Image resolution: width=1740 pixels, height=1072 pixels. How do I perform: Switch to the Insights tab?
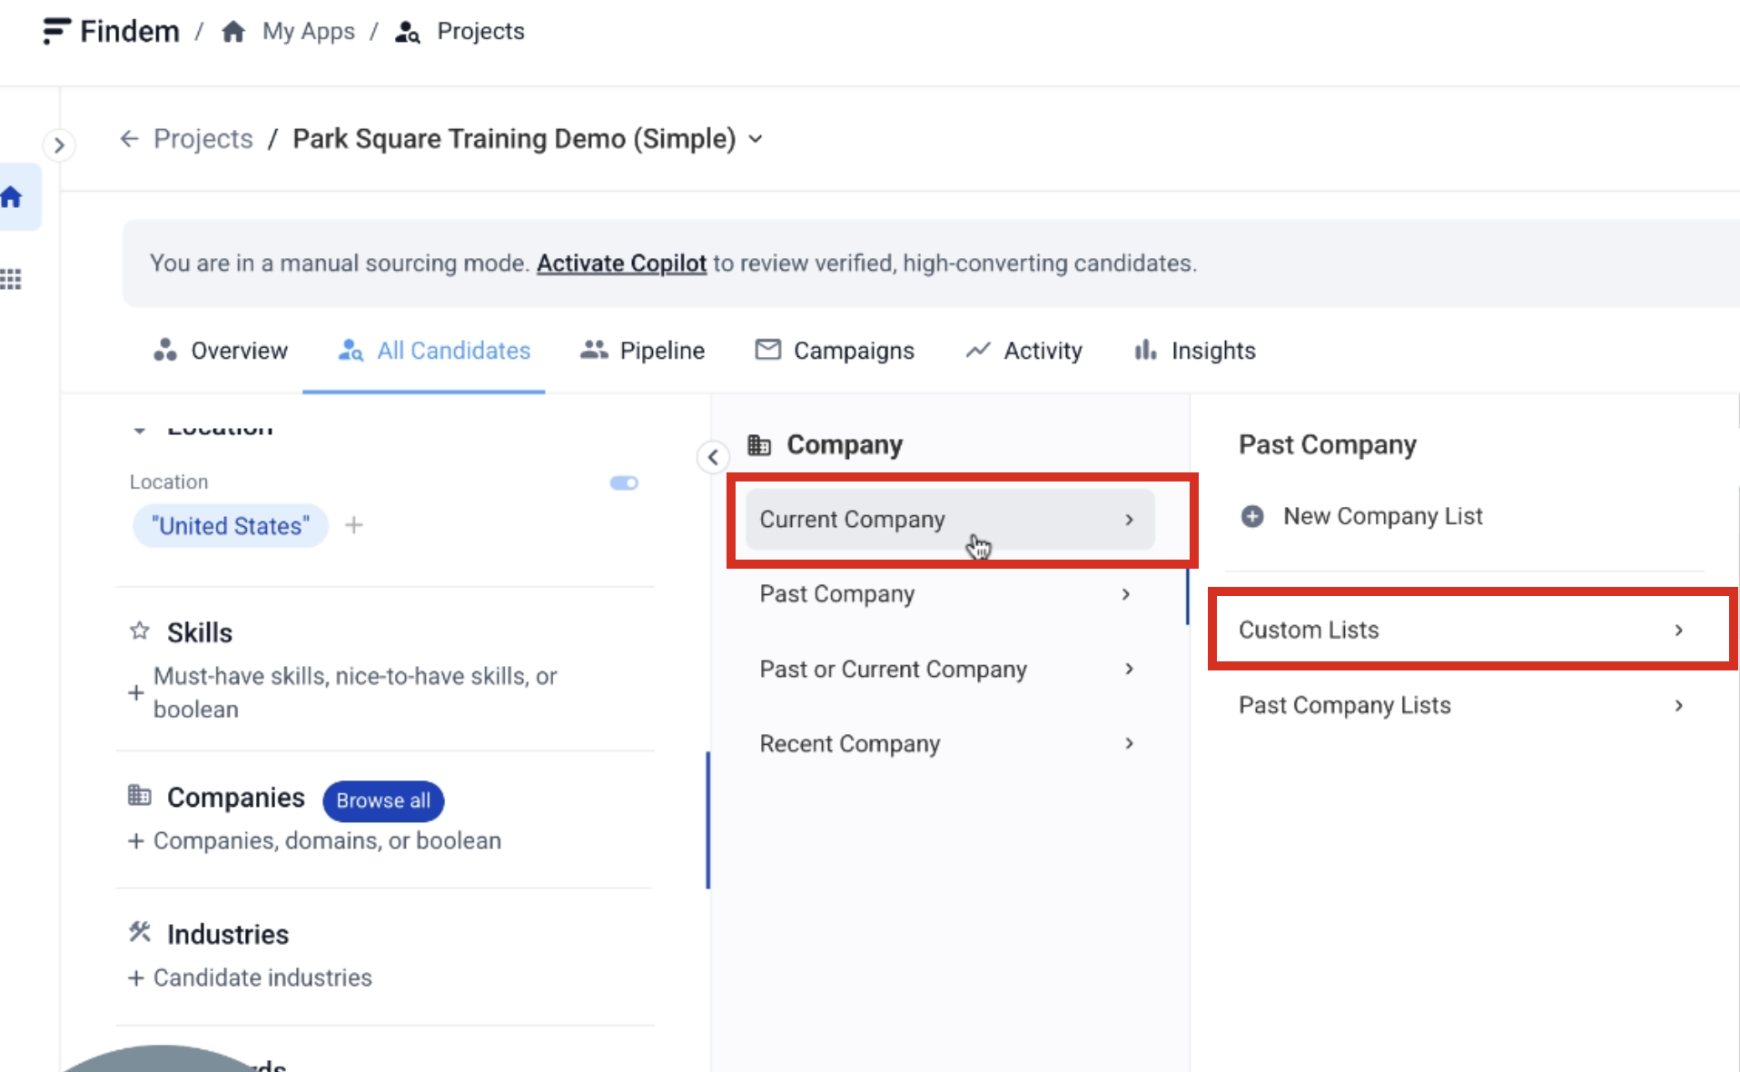1194,350
